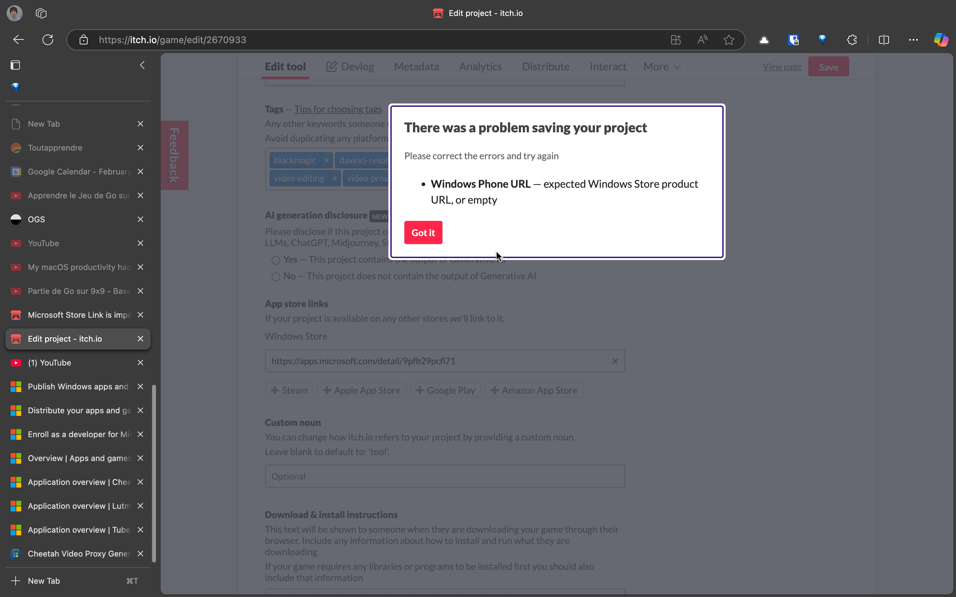Switch to My macOS productivity tab
The width and height of the screenshot is (956, 597).
[78, 267]
